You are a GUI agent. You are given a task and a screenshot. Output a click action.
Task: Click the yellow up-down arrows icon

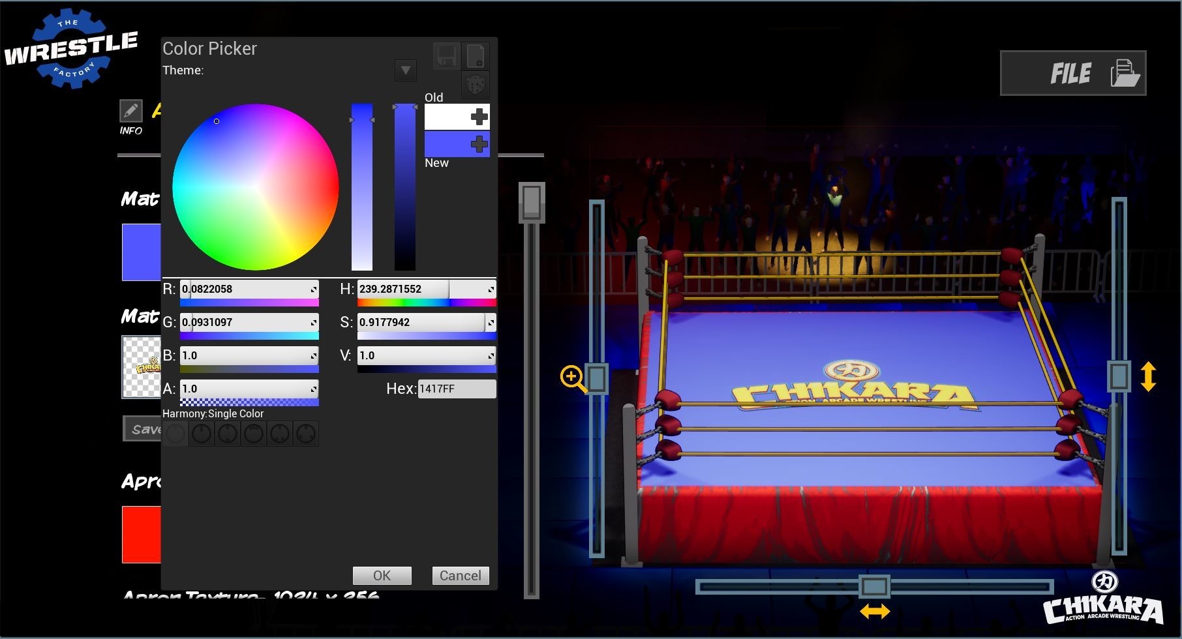coord(1149,377)
